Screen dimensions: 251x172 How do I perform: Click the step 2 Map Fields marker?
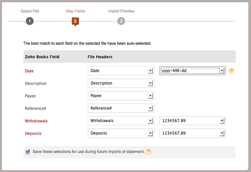click(x=75, y=22)
